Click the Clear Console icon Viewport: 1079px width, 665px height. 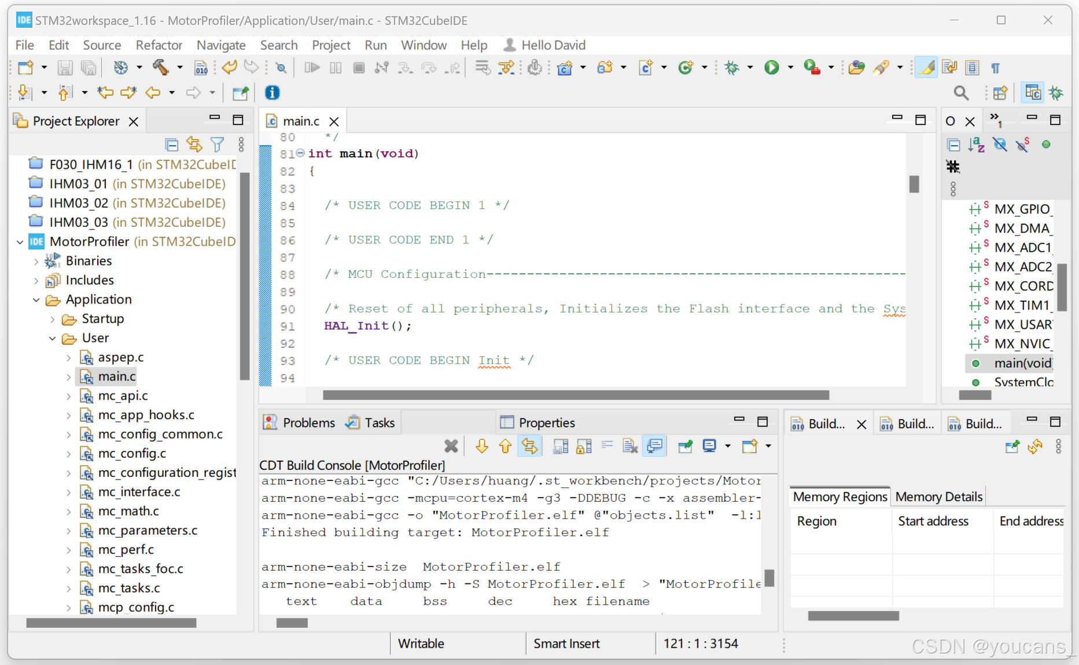click(629, 446)
